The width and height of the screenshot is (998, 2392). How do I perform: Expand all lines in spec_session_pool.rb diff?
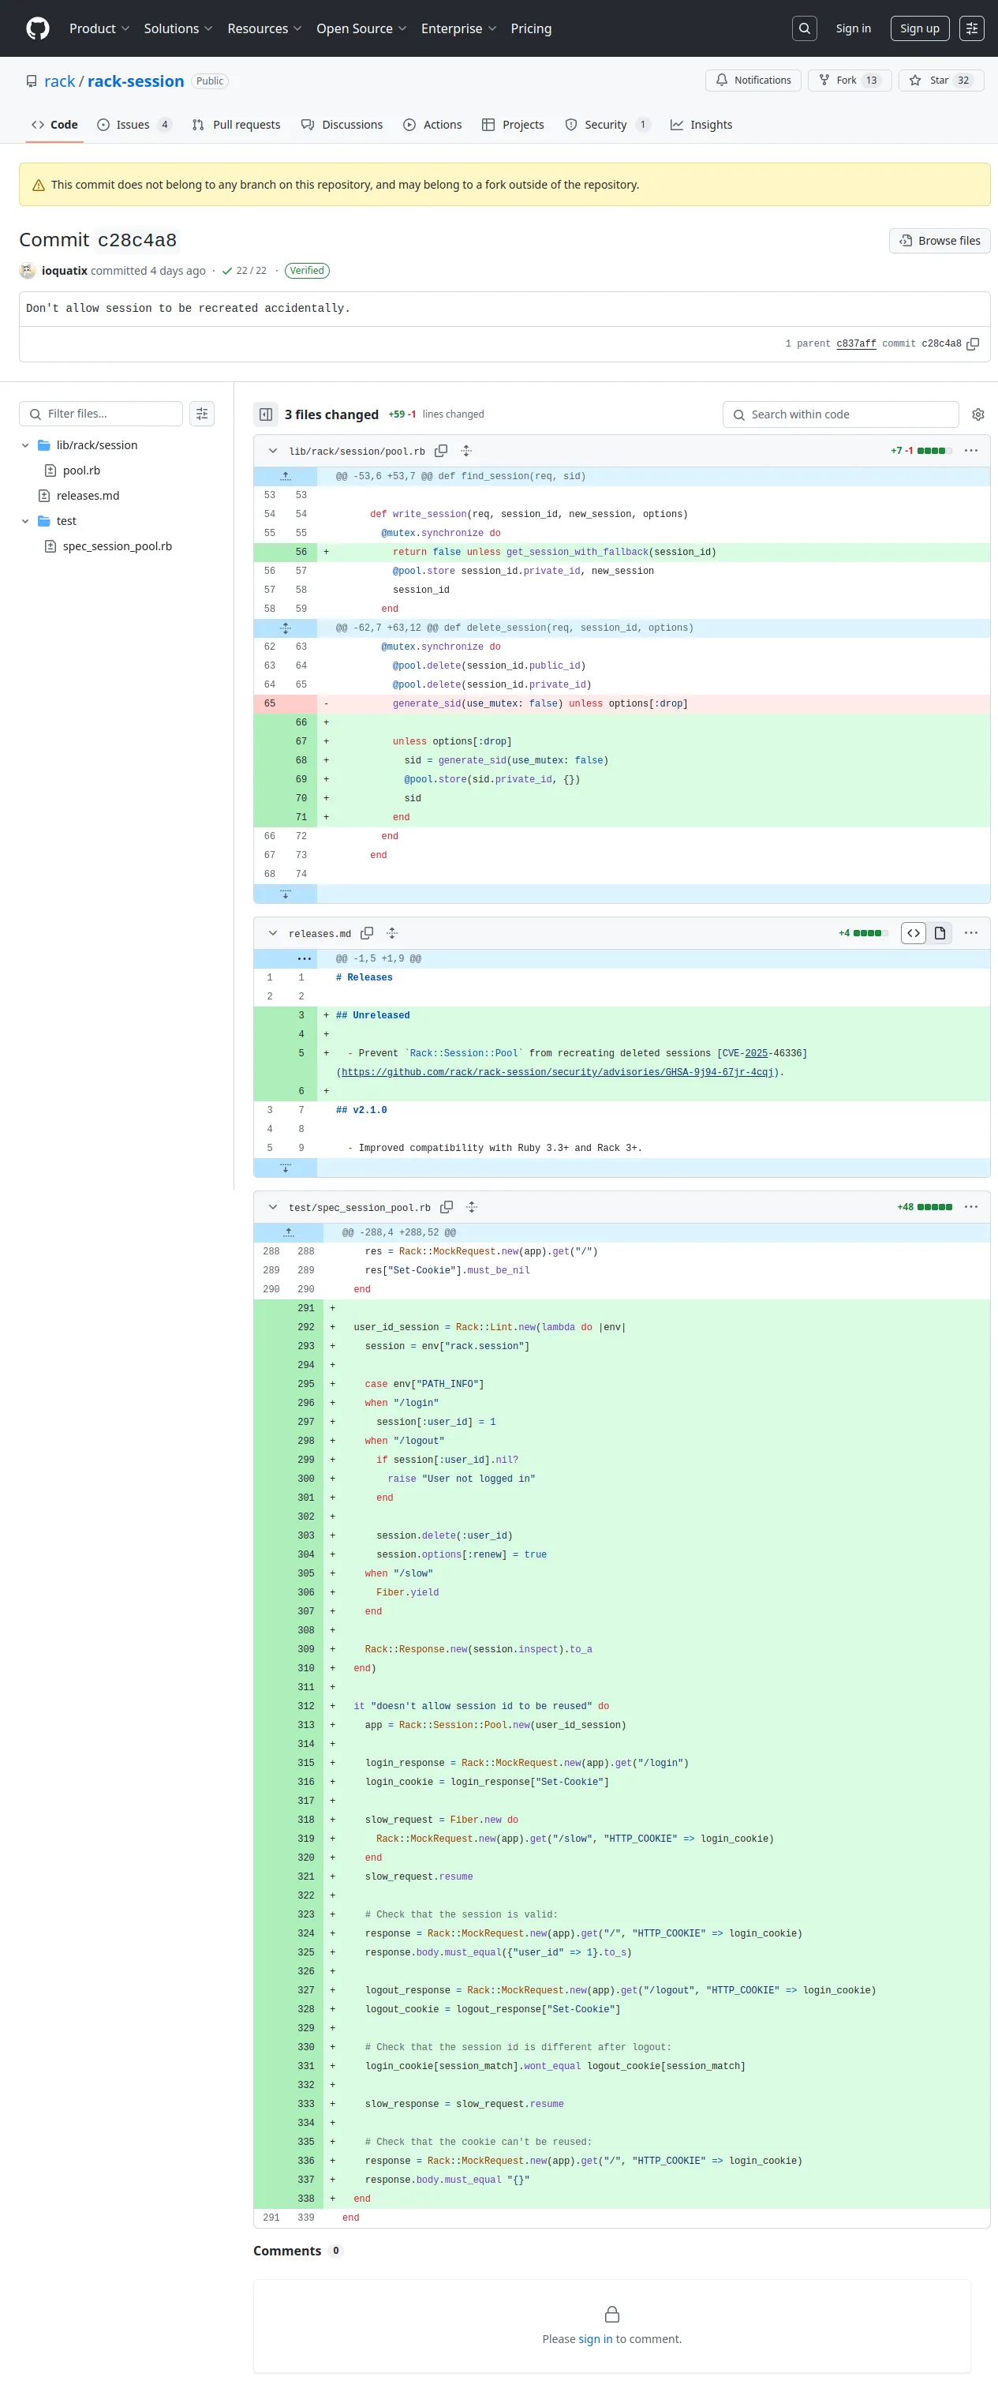pyautogui.click(x=472, y=1207)
